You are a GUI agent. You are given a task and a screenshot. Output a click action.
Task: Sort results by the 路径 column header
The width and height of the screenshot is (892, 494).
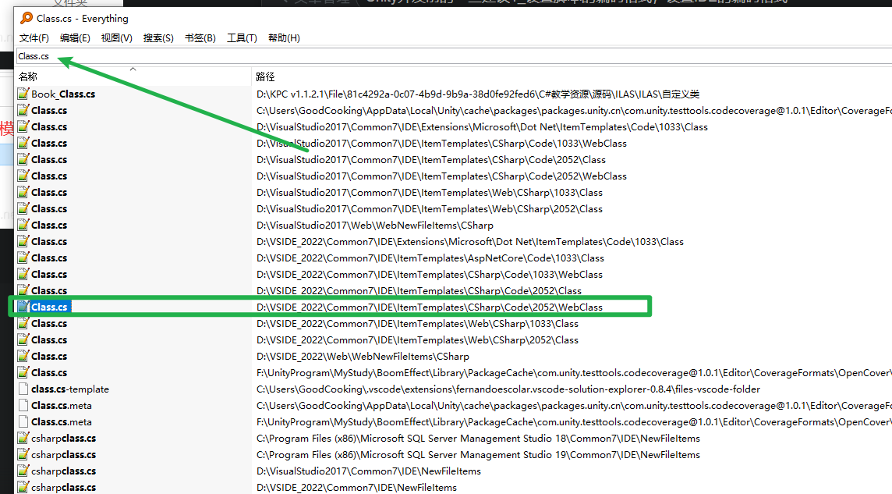(572, 76)
